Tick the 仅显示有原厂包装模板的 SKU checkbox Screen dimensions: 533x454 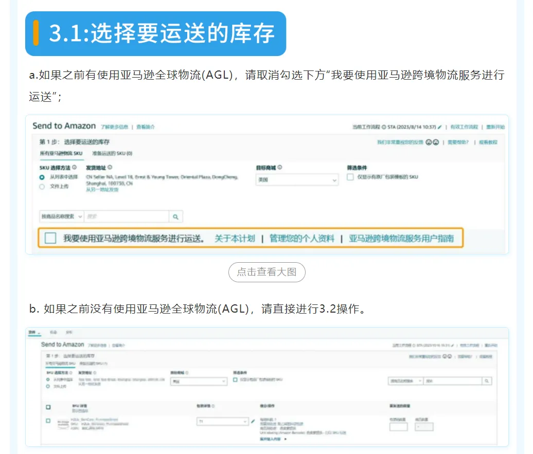(x=350, y=177)
